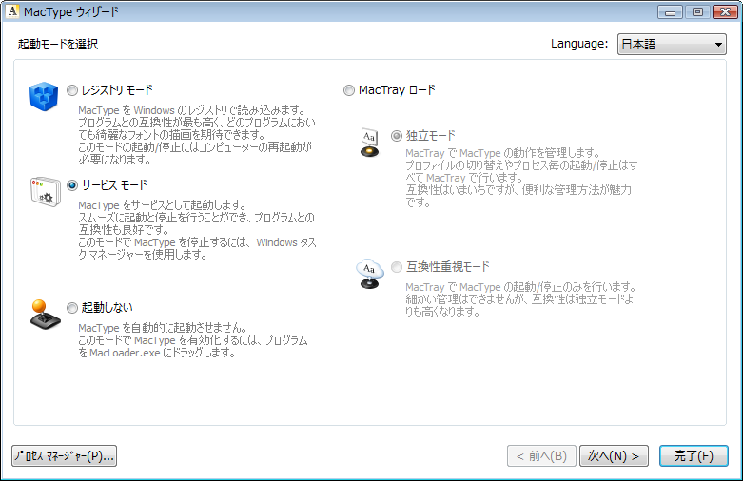743x481 pixels.
Task: Click the 次へ(N) > button
Action: coord(614,456)
